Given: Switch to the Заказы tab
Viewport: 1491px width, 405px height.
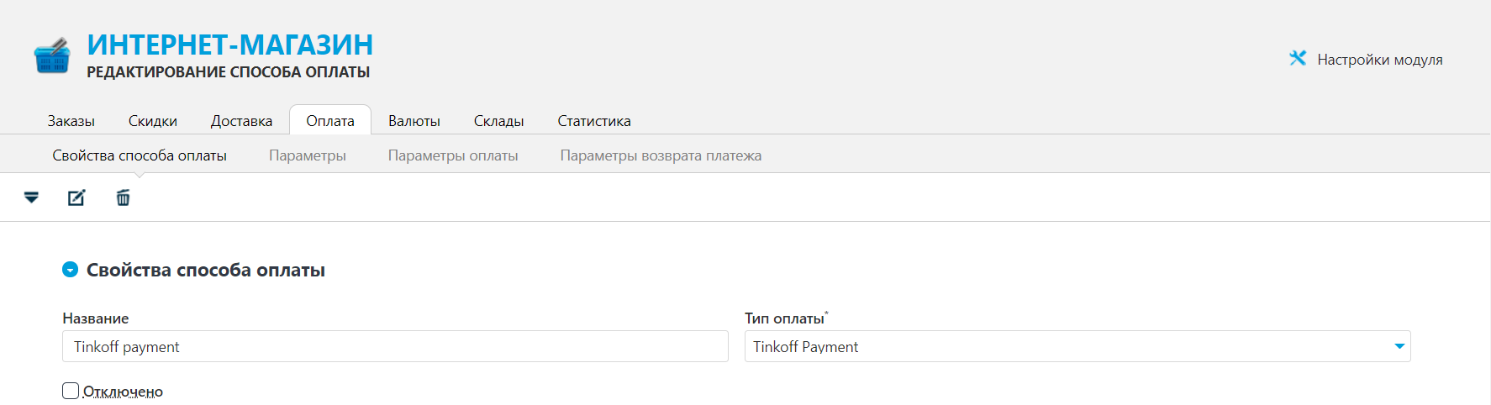Looking at the screenshot, I should click(71, 121).
